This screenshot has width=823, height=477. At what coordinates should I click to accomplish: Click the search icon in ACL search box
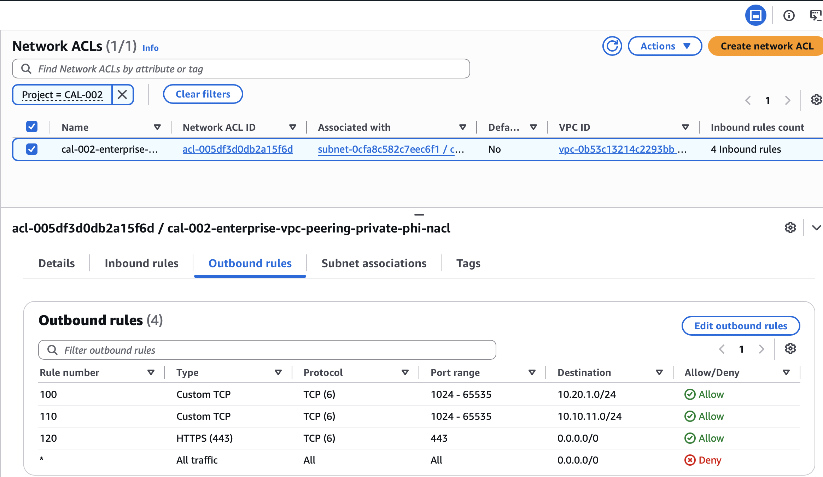click(26, 69)
